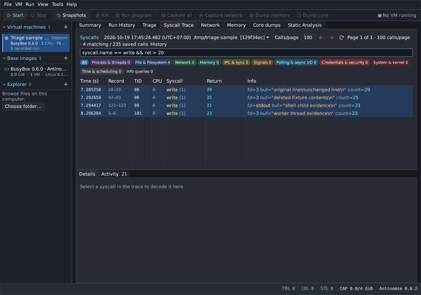Toggle IPC & sync filter chip

236,62
